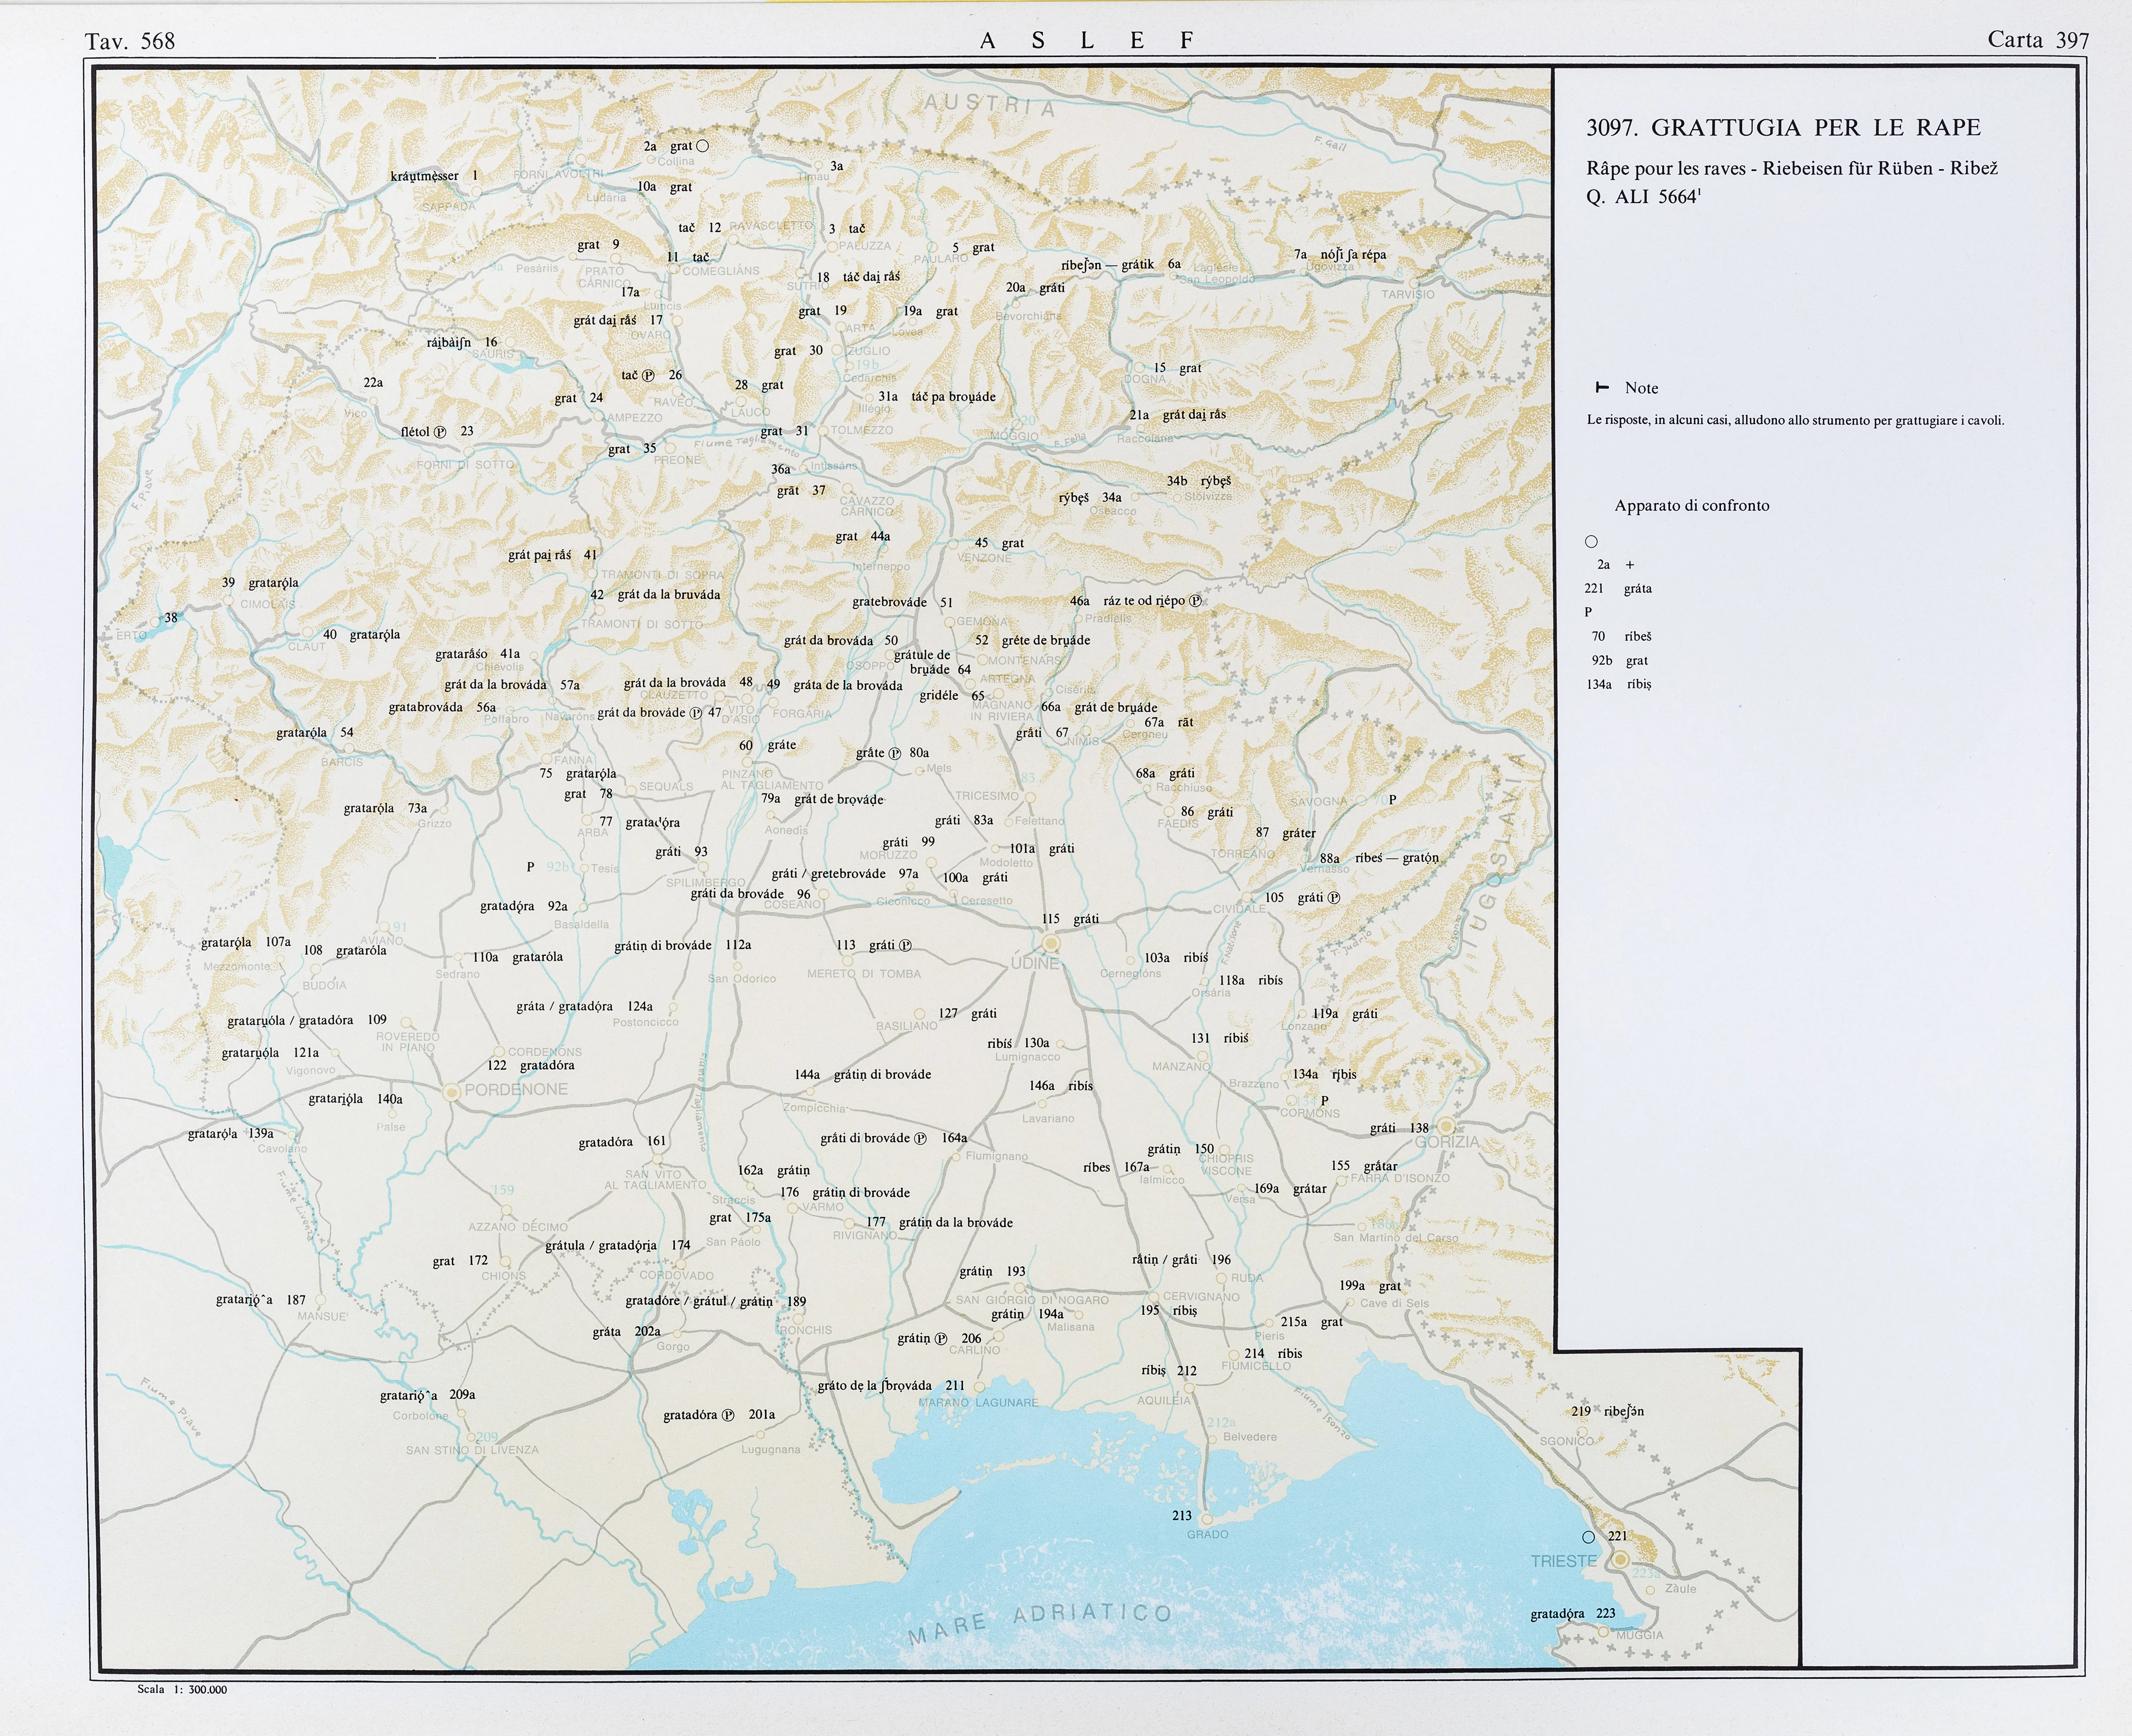This screenshot has width=2132, height=1736.
Task: Click the open circle after 'grat' at point 2a
Action: (702, 146)
